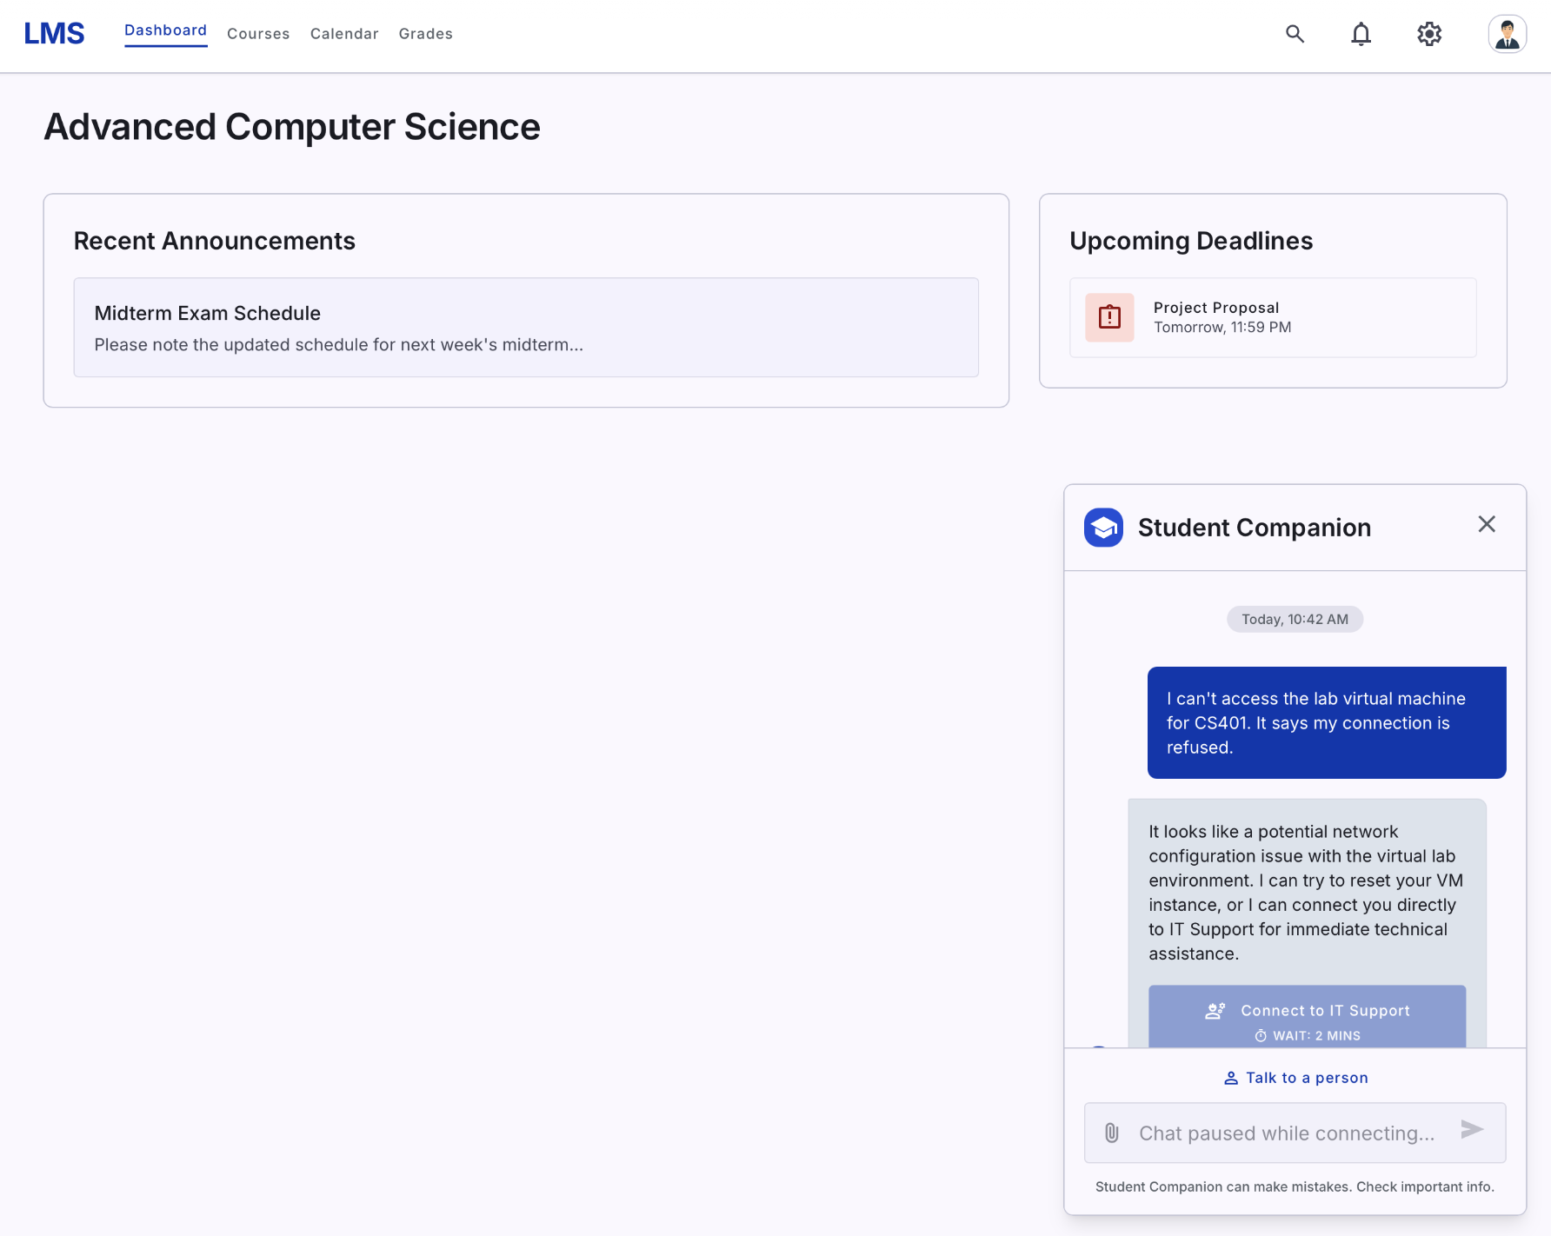This screenshot has width=1551, height=1236.
Task: Go to the Courses tab
Action: point(258,34)
